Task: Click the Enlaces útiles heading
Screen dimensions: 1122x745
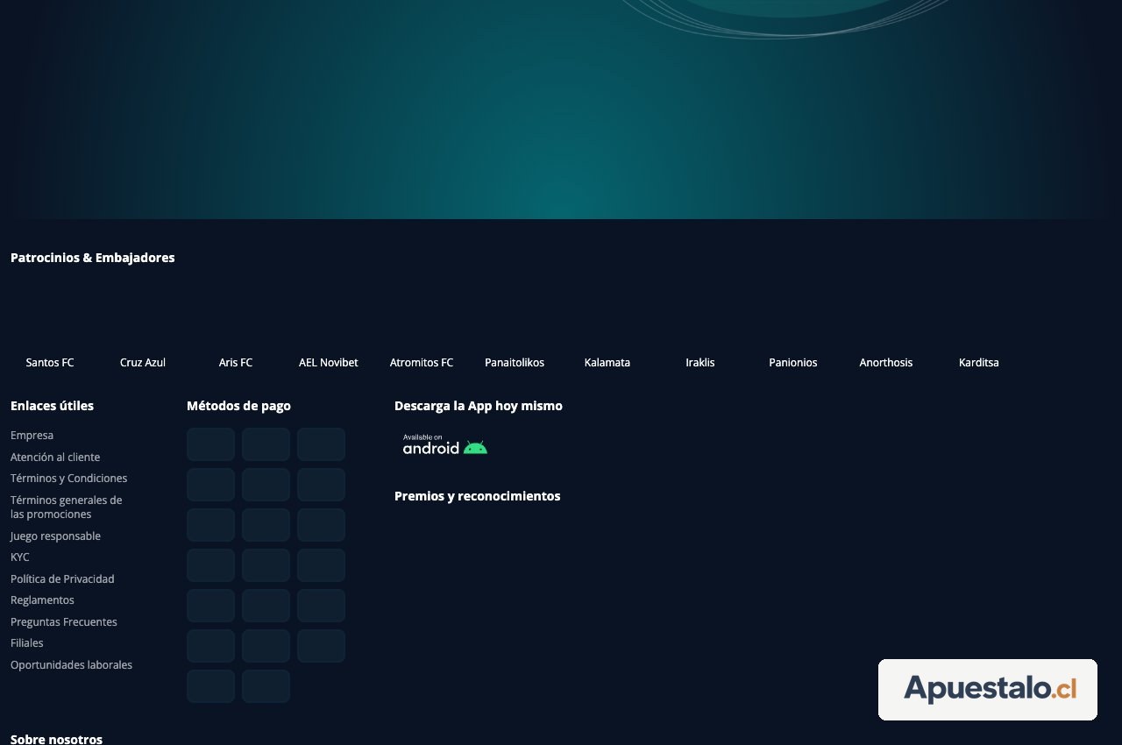Action: point(52,406)
